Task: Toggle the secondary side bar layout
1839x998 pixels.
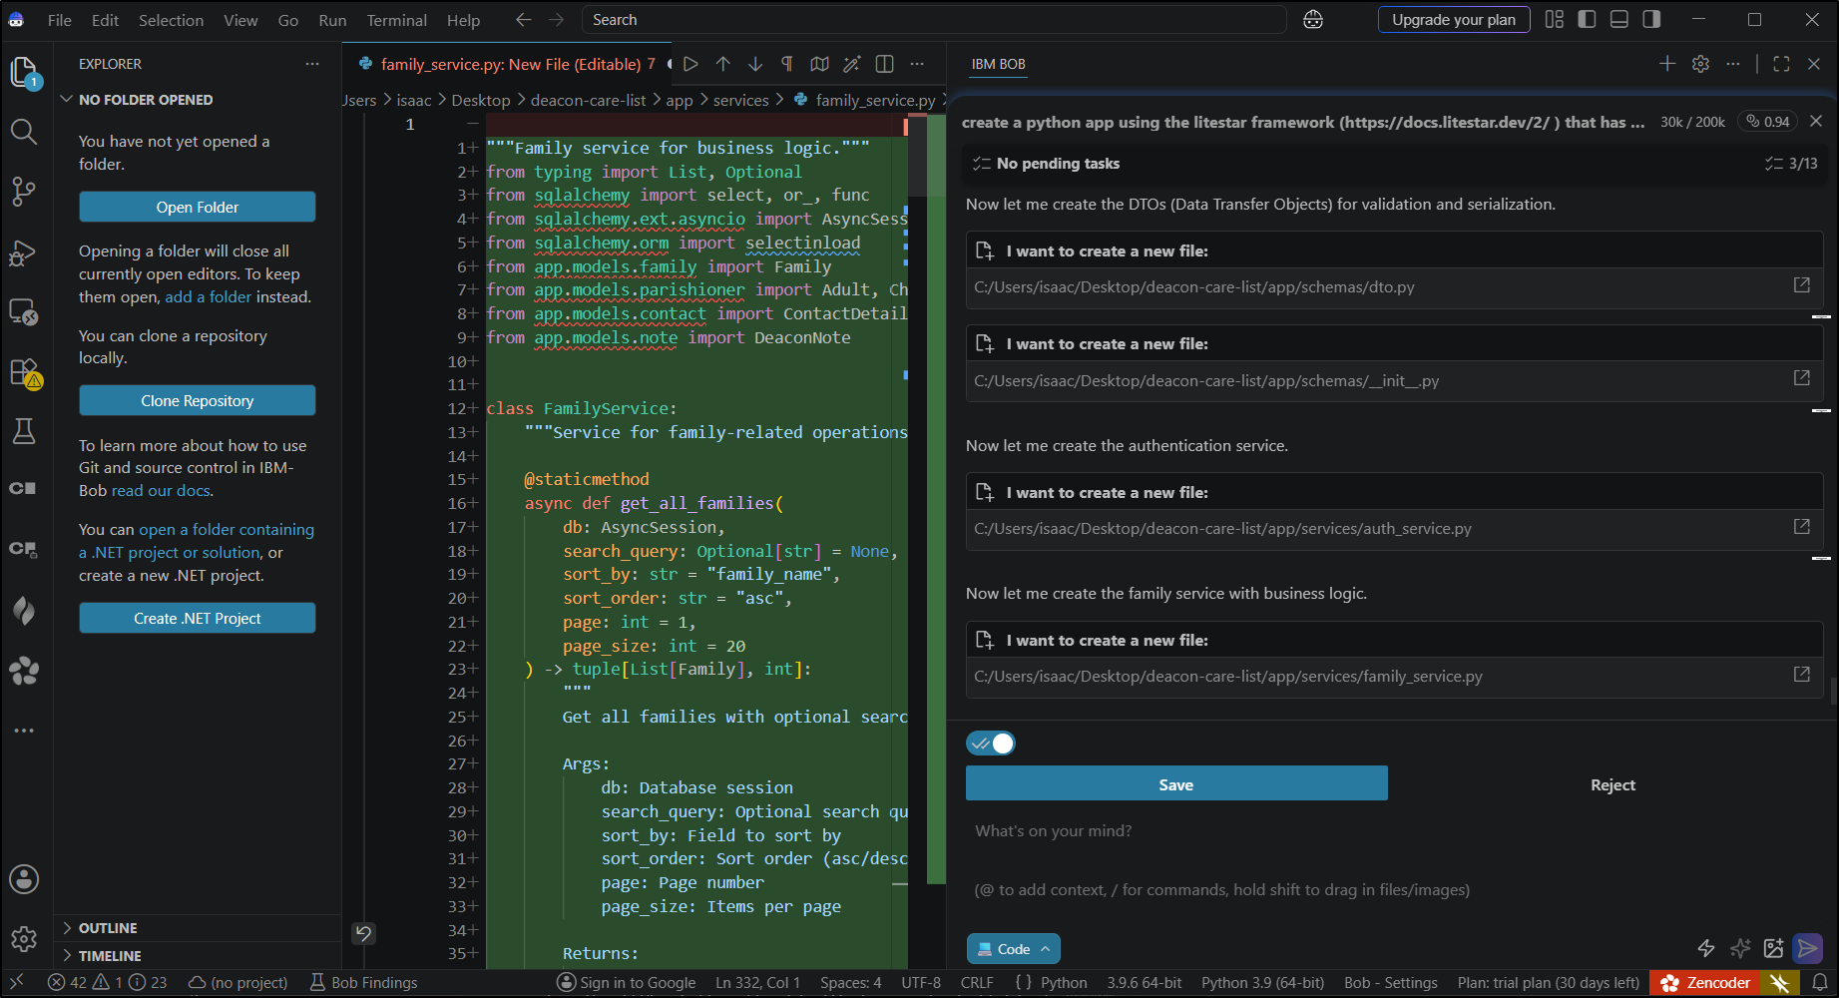Action: point(1651,20)
